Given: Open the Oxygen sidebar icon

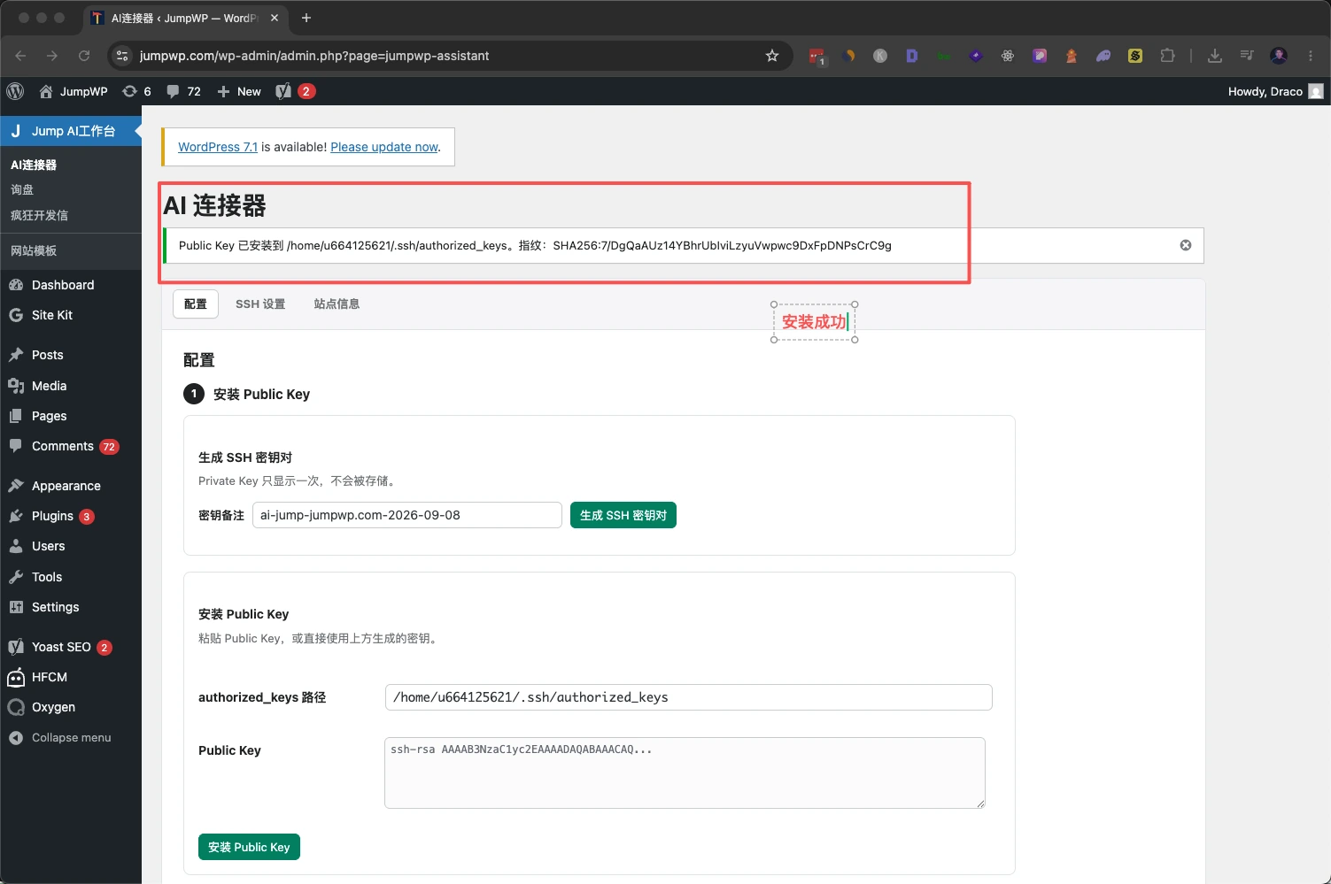Looking at the screenshot, I should (16, 707).
